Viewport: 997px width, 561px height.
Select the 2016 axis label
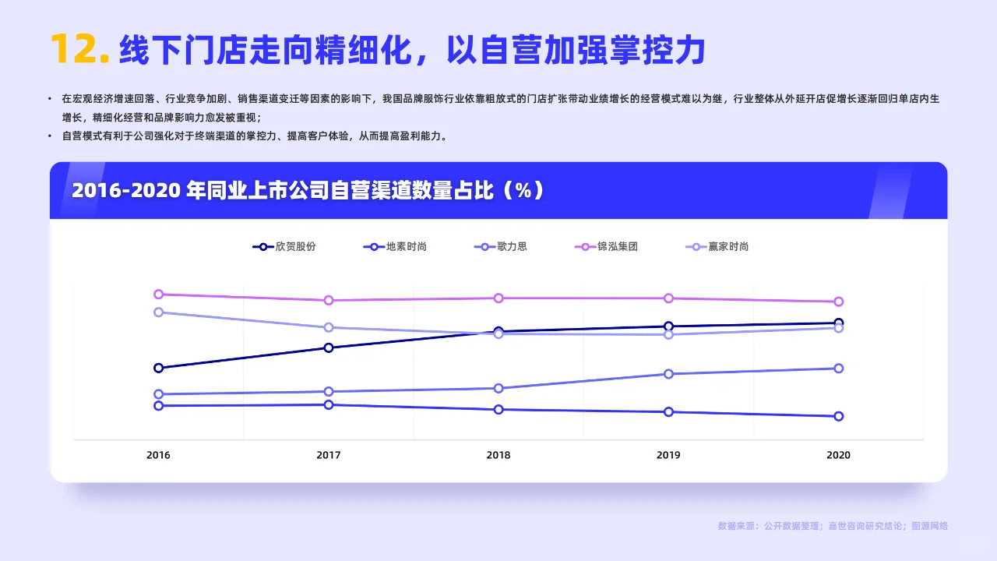(158, 455)
